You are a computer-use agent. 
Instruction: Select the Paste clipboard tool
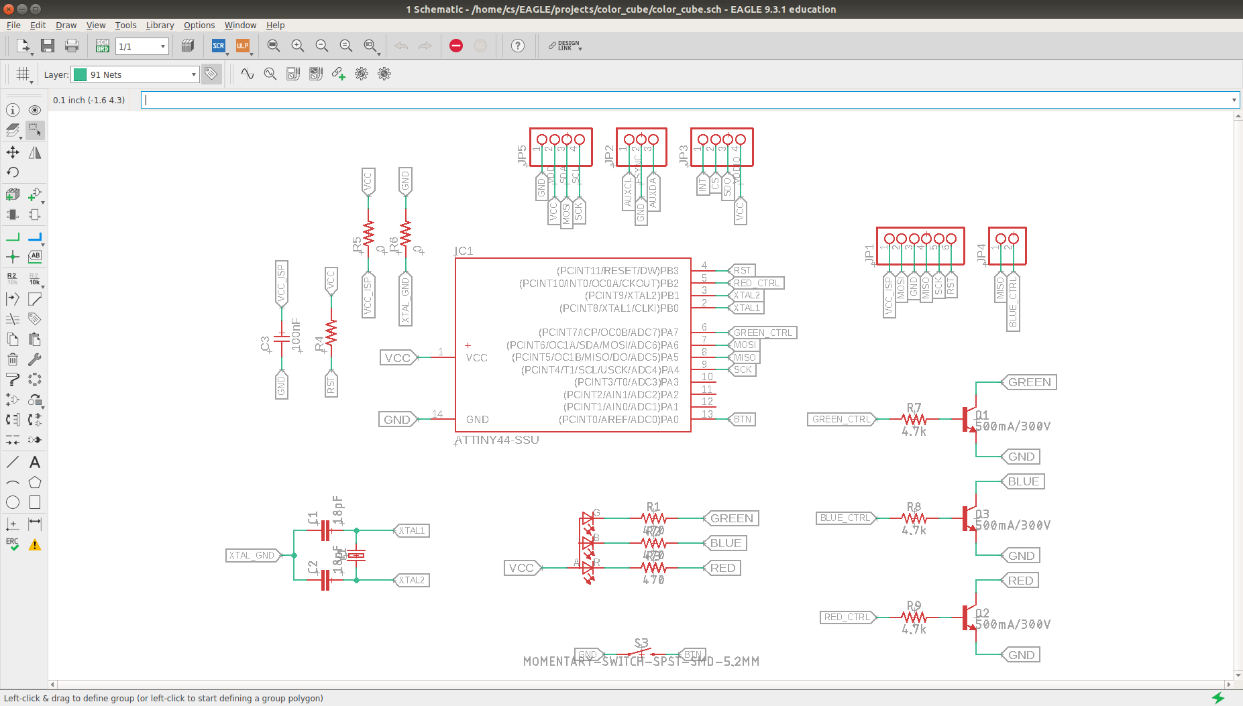coord(35,339)
